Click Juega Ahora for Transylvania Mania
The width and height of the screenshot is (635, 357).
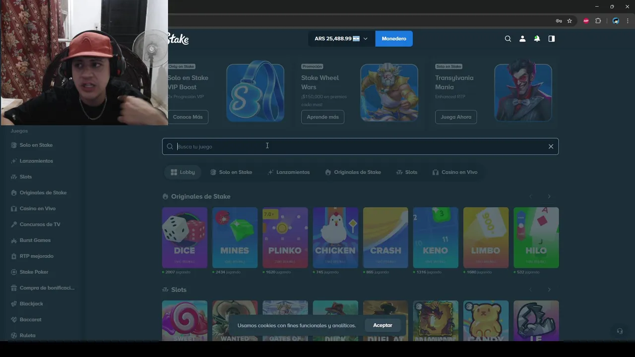[456, 117]
